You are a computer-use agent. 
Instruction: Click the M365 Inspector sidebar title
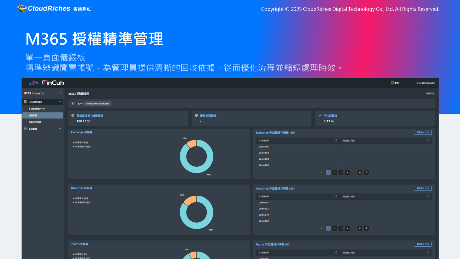click(34, 93)
